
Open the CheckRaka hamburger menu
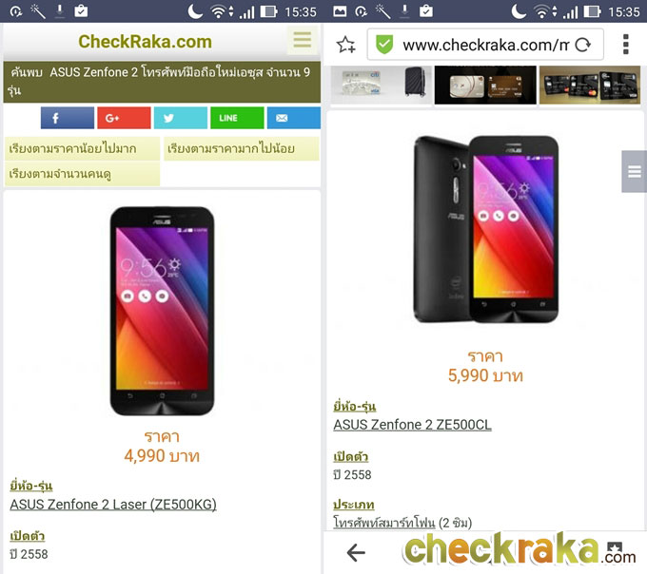tap(303, 40)
